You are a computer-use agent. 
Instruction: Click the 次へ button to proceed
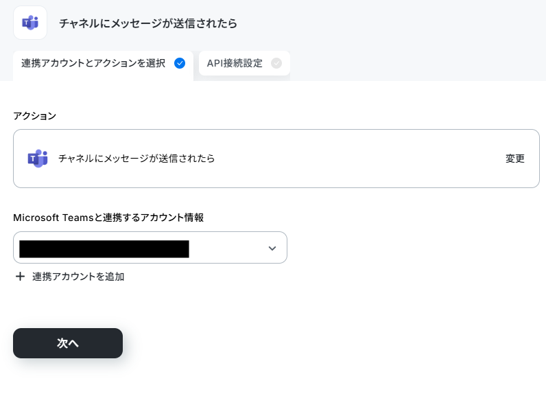(x=68, y=343)
